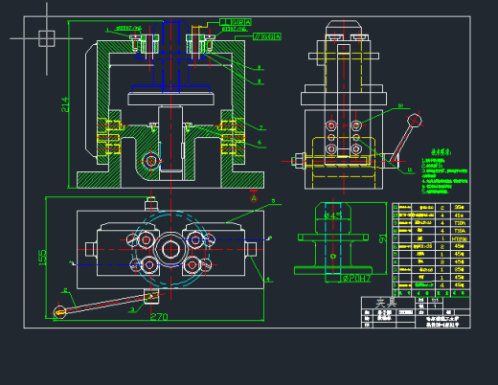Select the 91 height dimension text
498x385 pixels.
click(x=382, y=238)
